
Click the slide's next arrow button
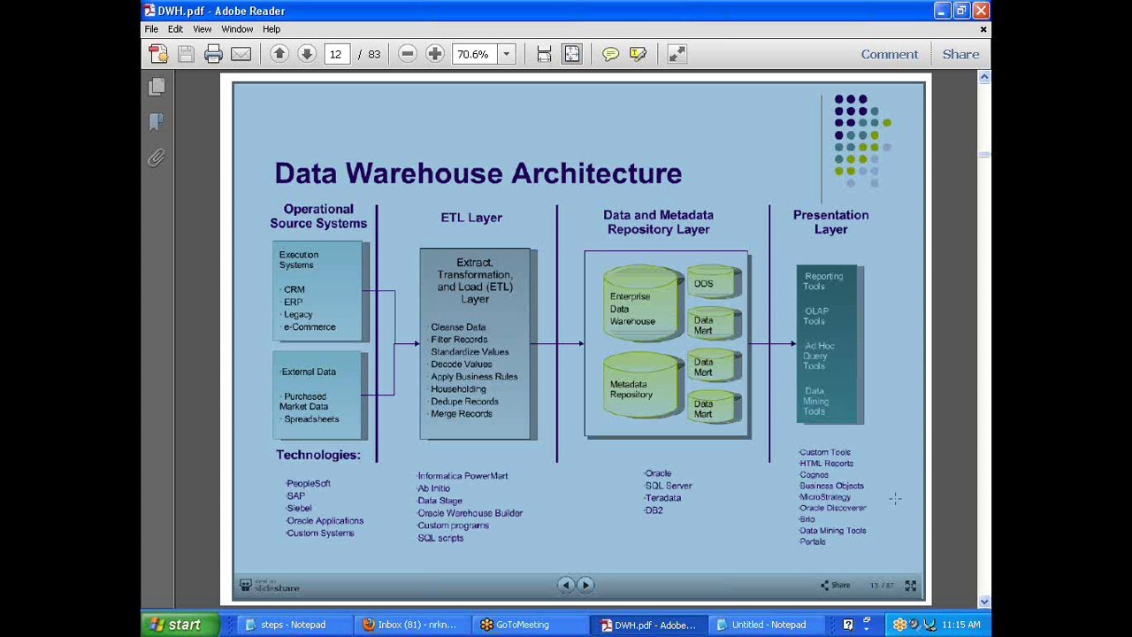tap(585, 584)
